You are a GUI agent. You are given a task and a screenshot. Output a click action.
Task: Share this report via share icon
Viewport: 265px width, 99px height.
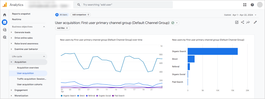point(243,22)
